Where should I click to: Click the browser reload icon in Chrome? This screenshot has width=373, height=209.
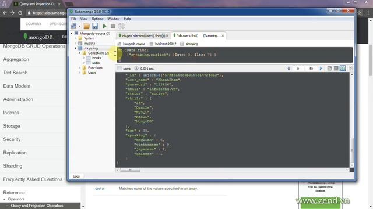point(20,13)
